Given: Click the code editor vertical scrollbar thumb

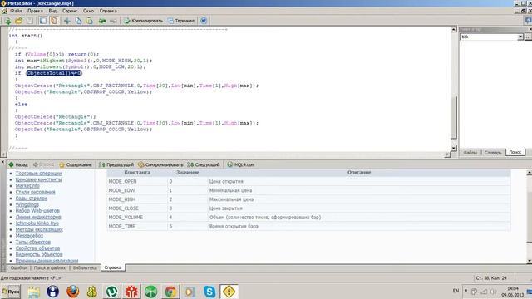Looking at the screenshot, I should [454, 117].
